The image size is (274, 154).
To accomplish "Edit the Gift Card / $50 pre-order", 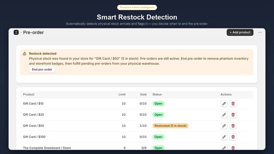I will click(224, 126).
